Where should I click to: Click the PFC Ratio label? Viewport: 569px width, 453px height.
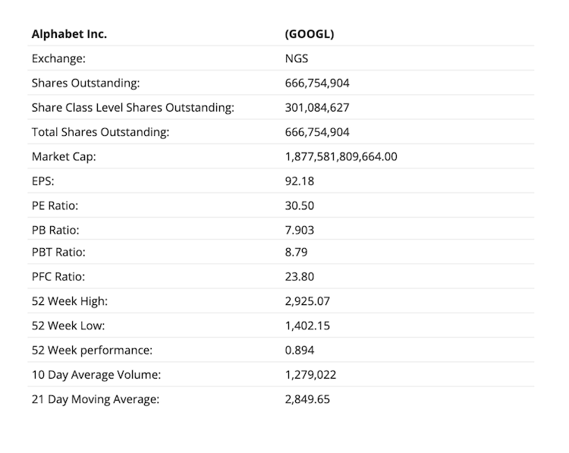coord(58,277)
